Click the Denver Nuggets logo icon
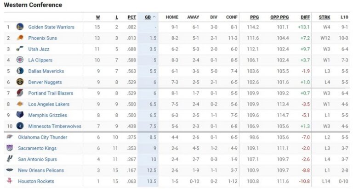The width and height of the screenshot is (353, 189). point(20,82)
